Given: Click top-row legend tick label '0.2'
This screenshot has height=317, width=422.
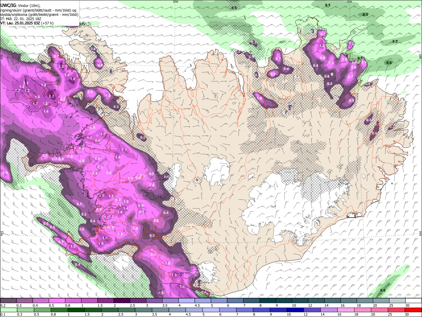Looking at the screenshot, I should [2, 305].
